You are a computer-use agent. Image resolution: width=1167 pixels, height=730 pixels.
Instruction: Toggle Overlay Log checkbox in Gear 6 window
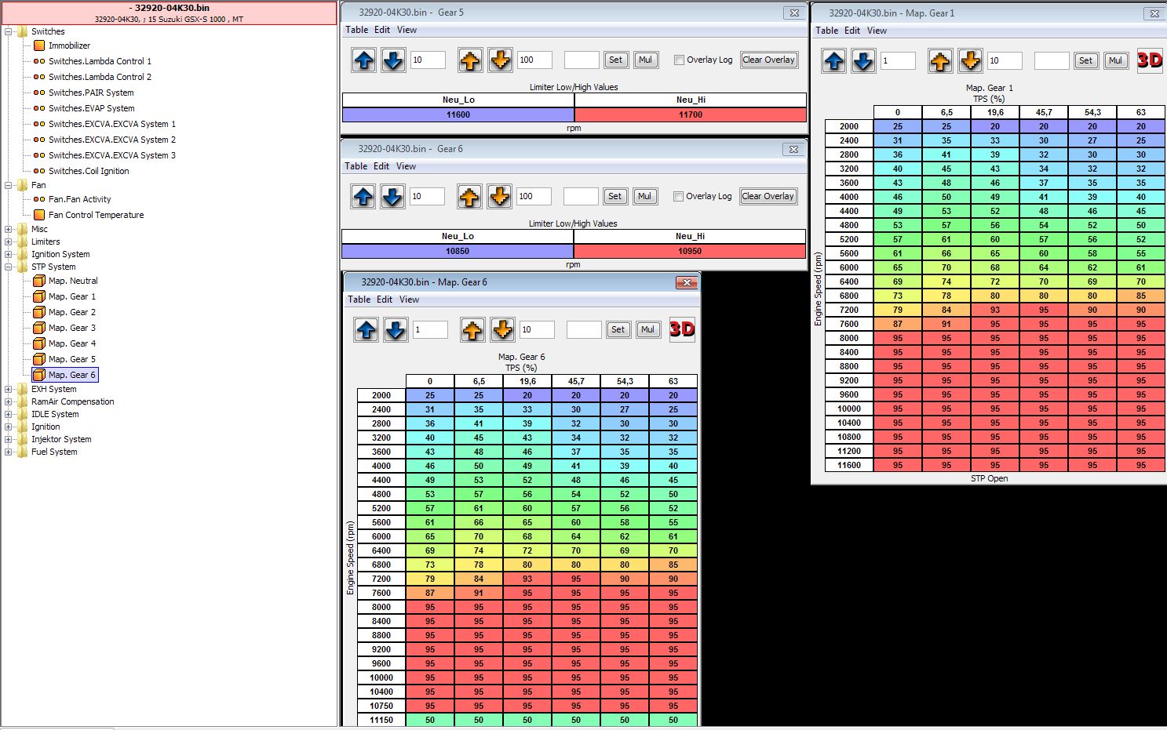pos(679,197)
